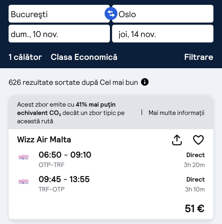Click the CO₂ emissions notice text

point(71,113)
